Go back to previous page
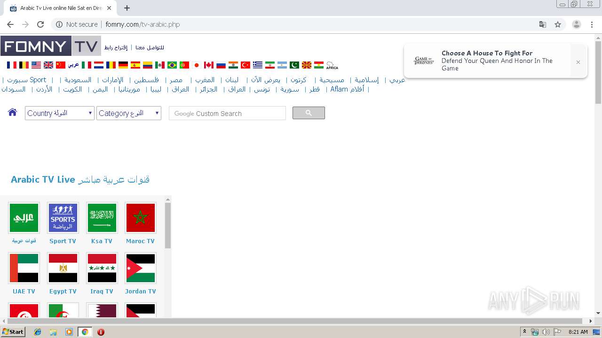Viewport: 602px width, 338px height. click(10, 24)
